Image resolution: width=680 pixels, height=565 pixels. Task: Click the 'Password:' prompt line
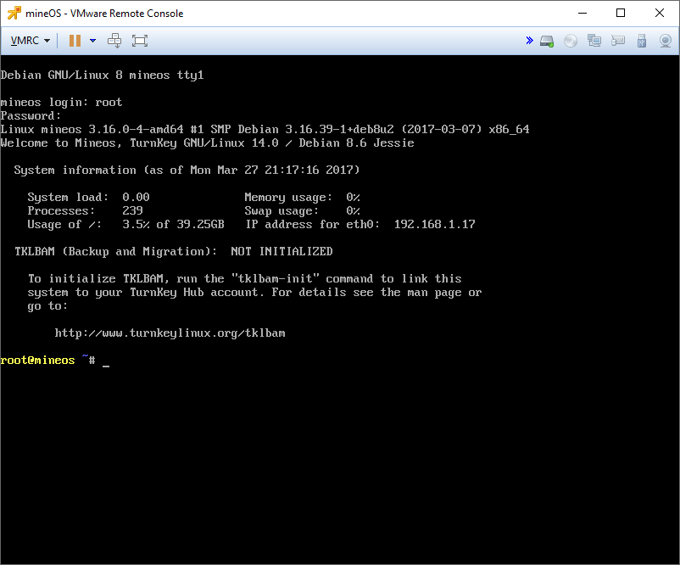click(31, 116)
